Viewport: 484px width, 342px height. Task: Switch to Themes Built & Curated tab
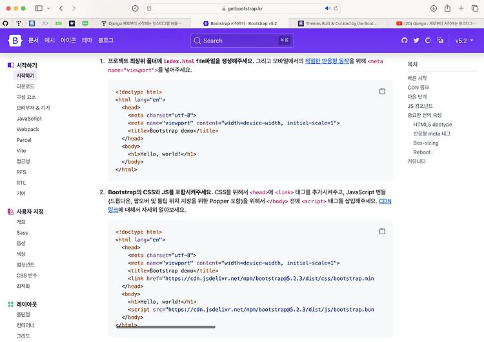point(338,23)
